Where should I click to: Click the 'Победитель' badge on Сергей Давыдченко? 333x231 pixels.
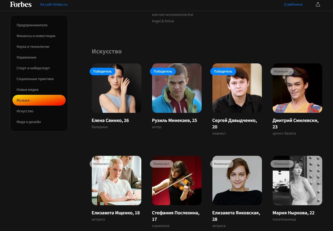223,71
